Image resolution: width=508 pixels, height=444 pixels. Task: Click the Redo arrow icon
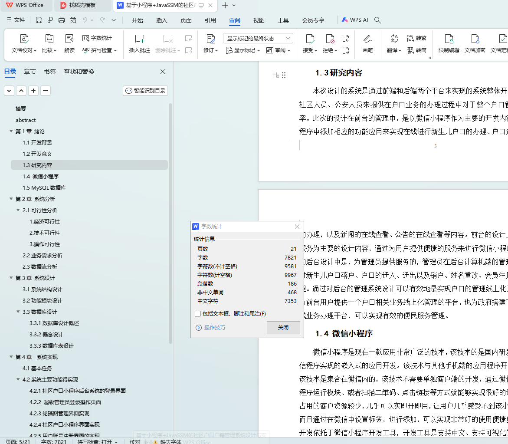[102, 20]
